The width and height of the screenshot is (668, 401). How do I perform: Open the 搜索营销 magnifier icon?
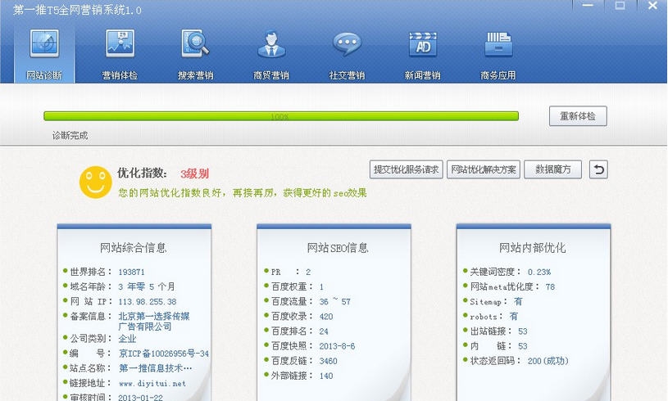(x=195, y=43)
